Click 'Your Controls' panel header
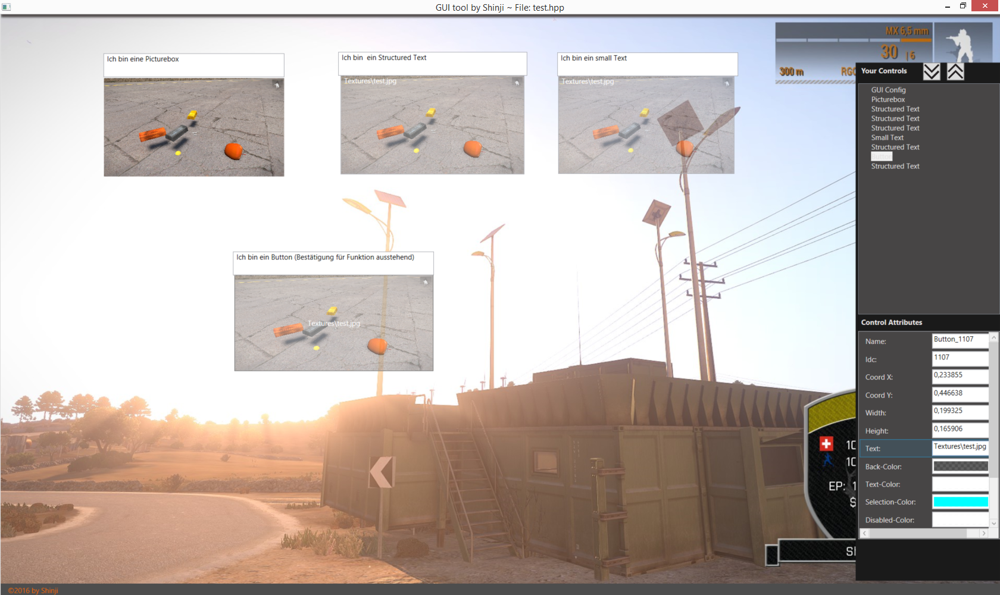This screenshot has height=595, width=1000. tap(884, 71)
